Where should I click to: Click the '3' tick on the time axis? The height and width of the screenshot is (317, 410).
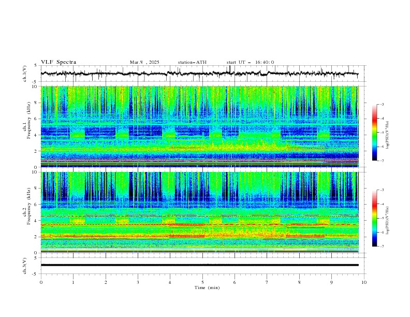point(138,282)
